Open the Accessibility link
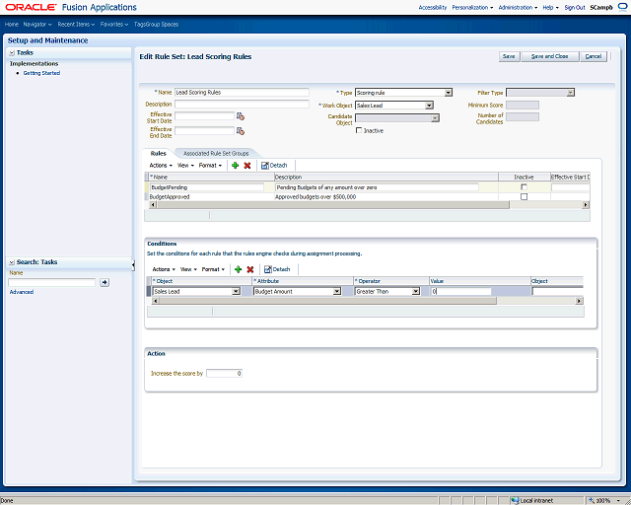 [x=432, y=7]
